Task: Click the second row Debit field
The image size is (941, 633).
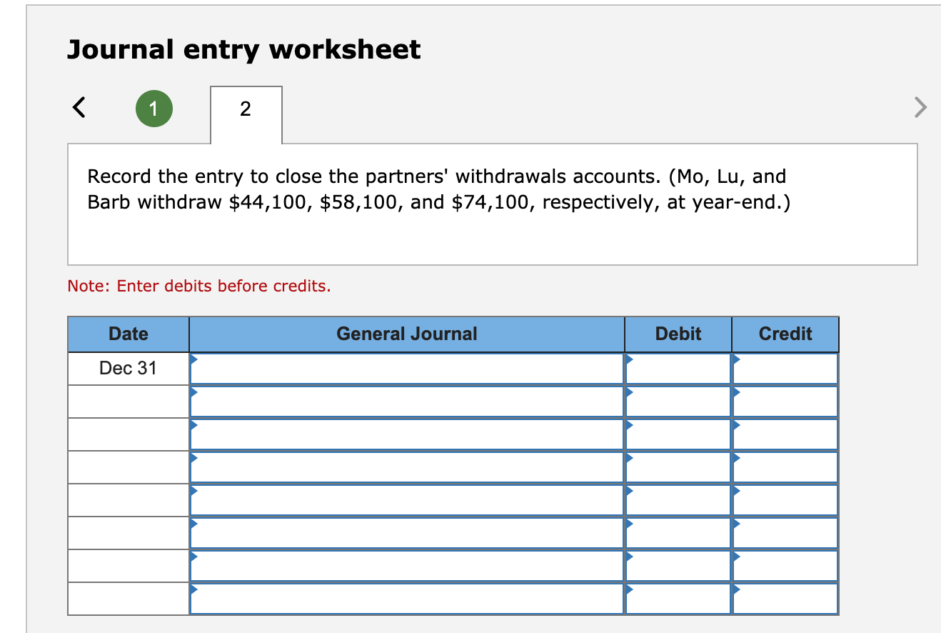Action: [677, 400]
